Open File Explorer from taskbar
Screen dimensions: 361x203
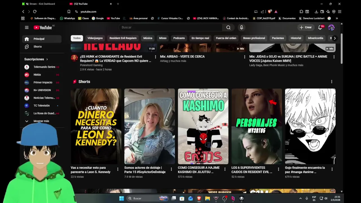[x=208, y=198]
